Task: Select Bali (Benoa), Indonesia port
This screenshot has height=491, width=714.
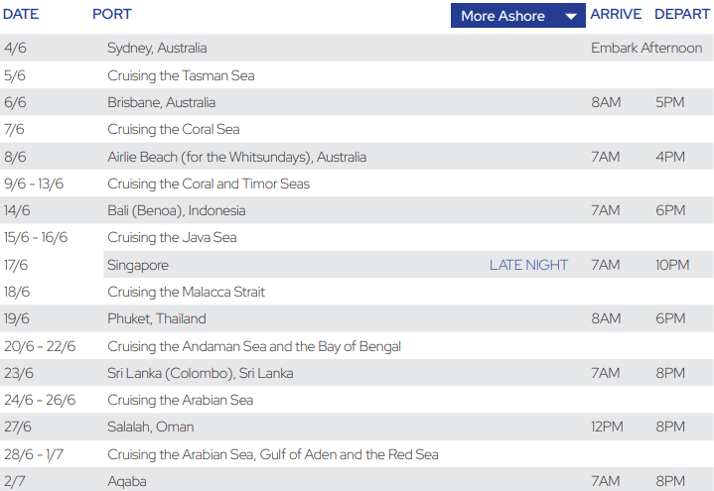Action: pos(176,210)
